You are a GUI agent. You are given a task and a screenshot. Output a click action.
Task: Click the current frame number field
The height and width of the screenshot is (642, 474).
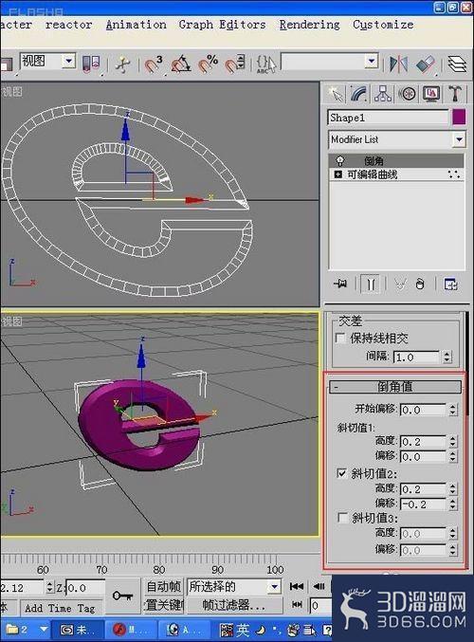pyautogui.click(x=321, y=605)
